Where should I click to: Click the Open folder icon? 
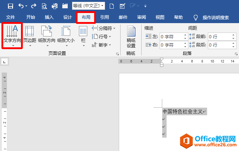tap(65, 6)
